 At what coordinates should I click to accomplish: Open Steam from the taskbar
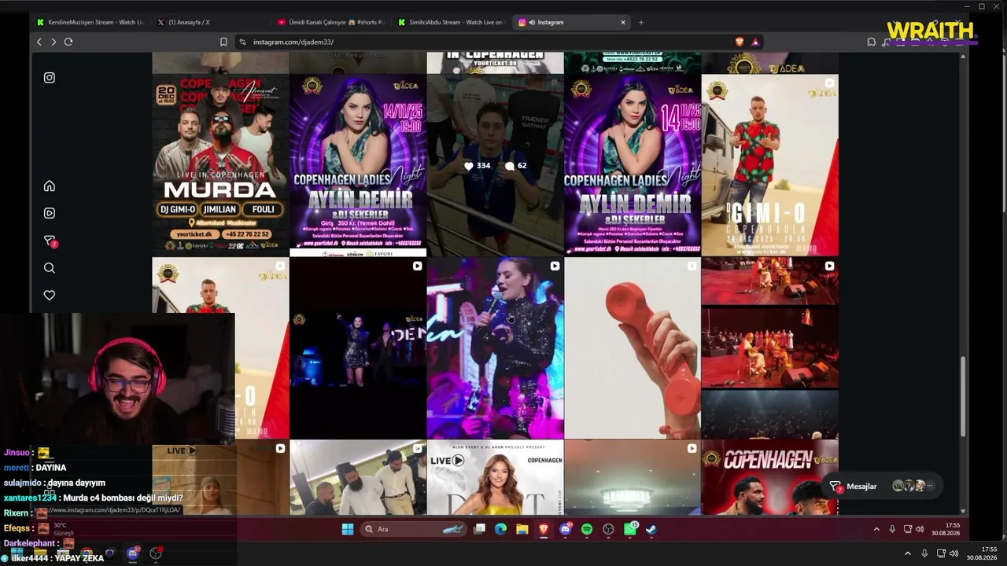click(651, 529)
